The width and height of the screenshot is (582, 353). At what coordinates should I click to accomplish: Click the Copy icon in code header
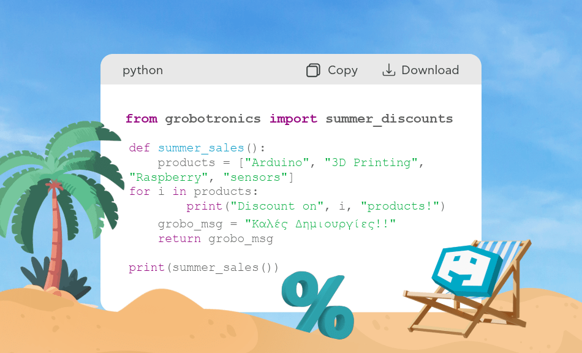pyautogui.click(x=313, y=70)
